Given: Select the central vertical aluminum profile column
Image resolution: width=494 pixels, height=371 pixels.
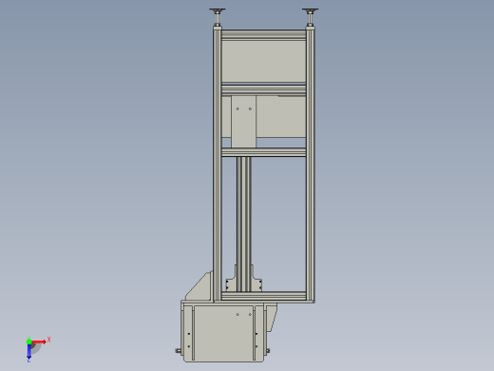Looking at the screenshot, I should (244, 225).
